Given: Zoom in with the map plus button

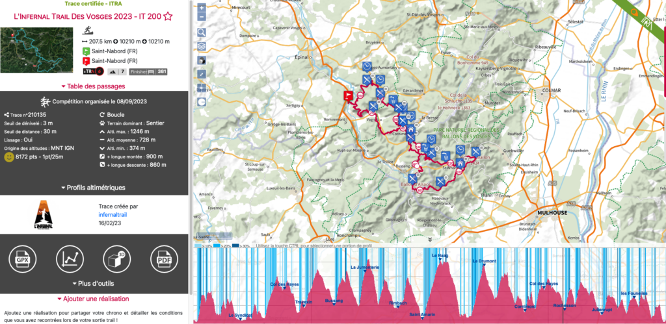Looking at the screenshot, I should point(202,8).
